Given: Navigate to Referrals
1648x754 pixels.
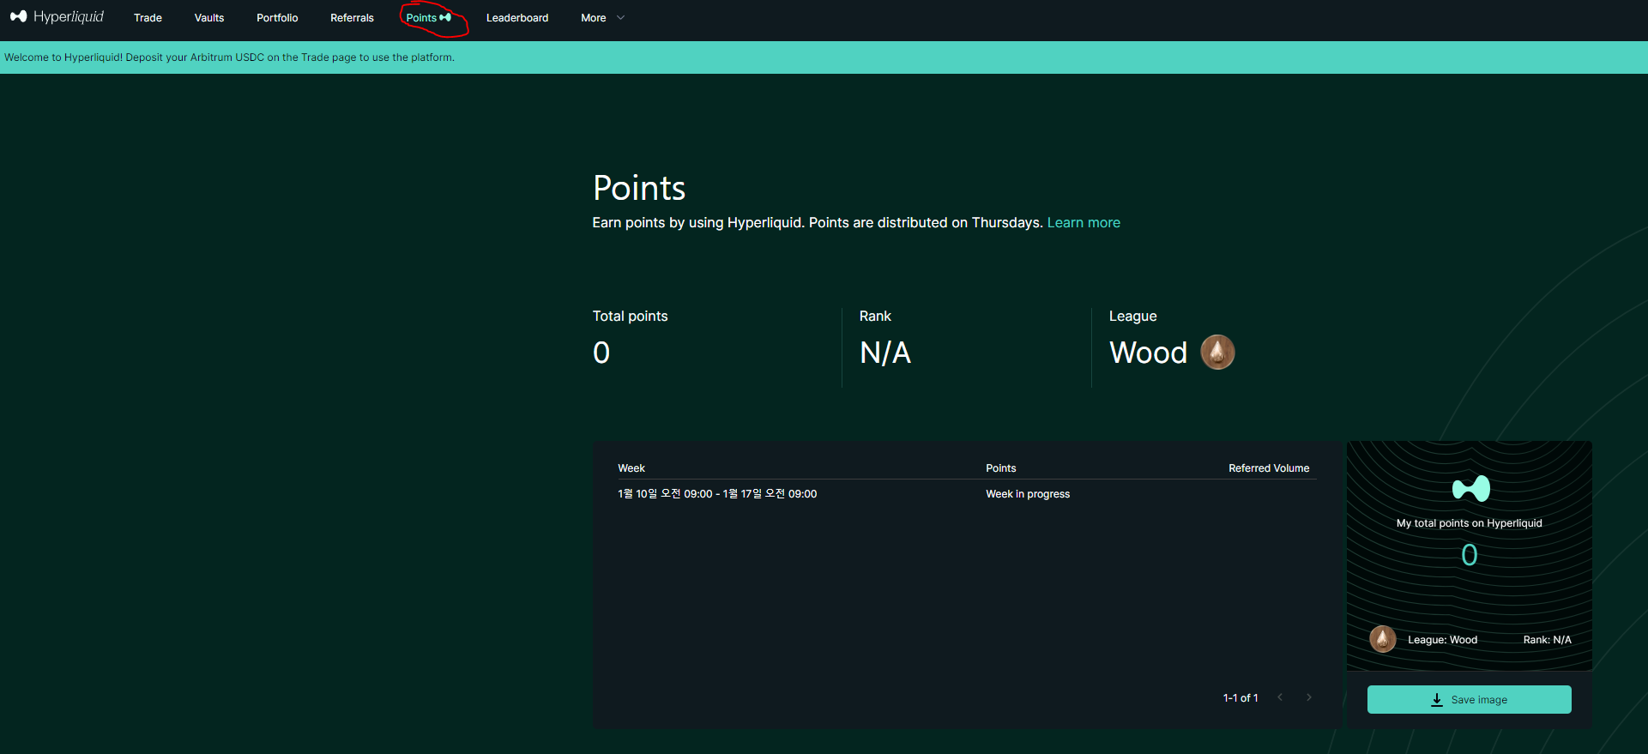Looking at the screenshot, I should tap(352, 18).
